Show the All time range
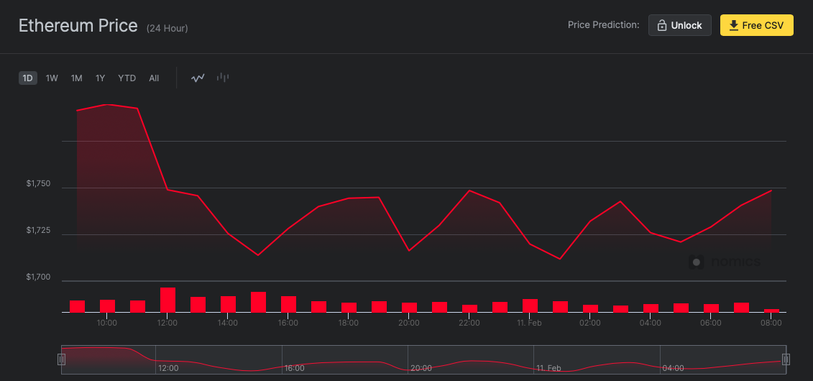This screenshot has height=381, width=813. pyautogui.click(x=154, y=78)
